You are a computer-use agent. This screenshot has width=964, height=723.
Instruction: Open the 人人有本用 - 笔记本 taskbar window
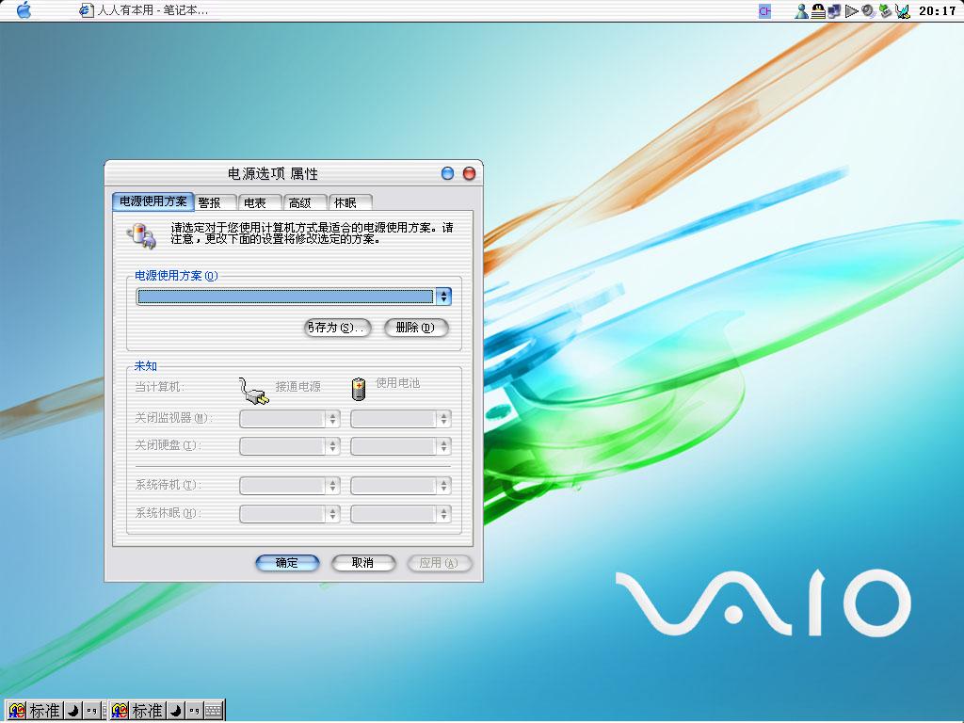coord(144,10)
